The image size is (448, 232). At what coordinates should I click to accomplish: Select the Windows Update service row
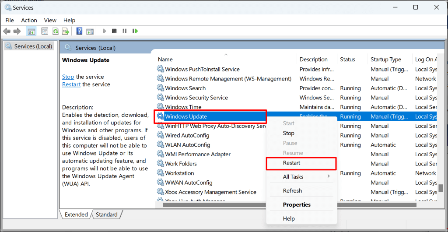coord(297,116)
